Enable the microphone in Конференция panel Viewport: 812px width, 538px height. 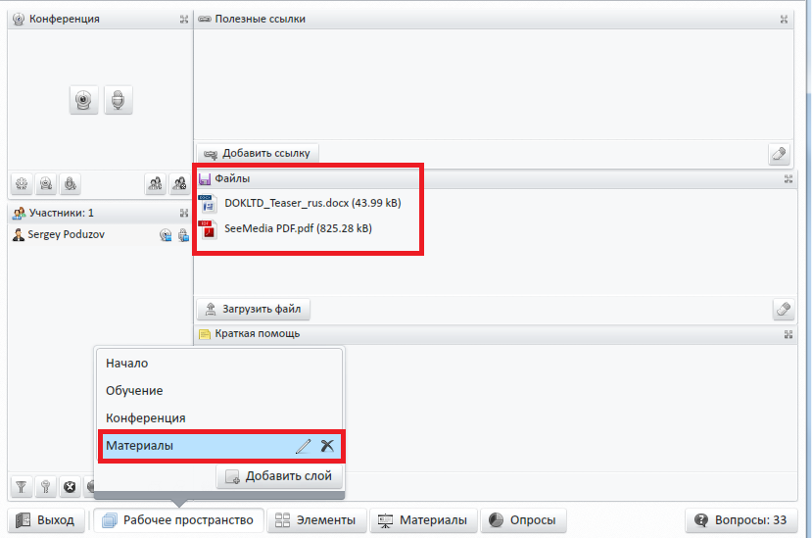tap(119, 100)
